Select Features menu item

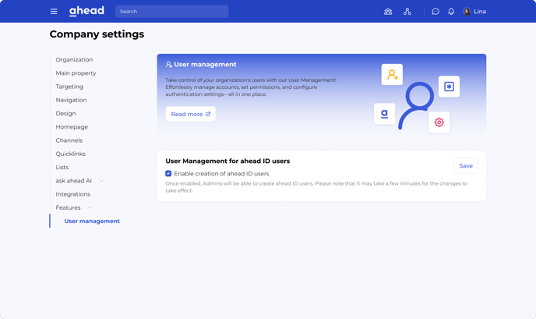tap(68, 207)
